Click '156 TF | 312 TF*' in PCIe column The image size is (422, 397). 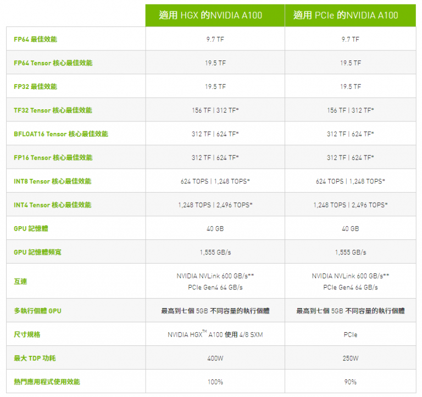[x=351, y=110]
